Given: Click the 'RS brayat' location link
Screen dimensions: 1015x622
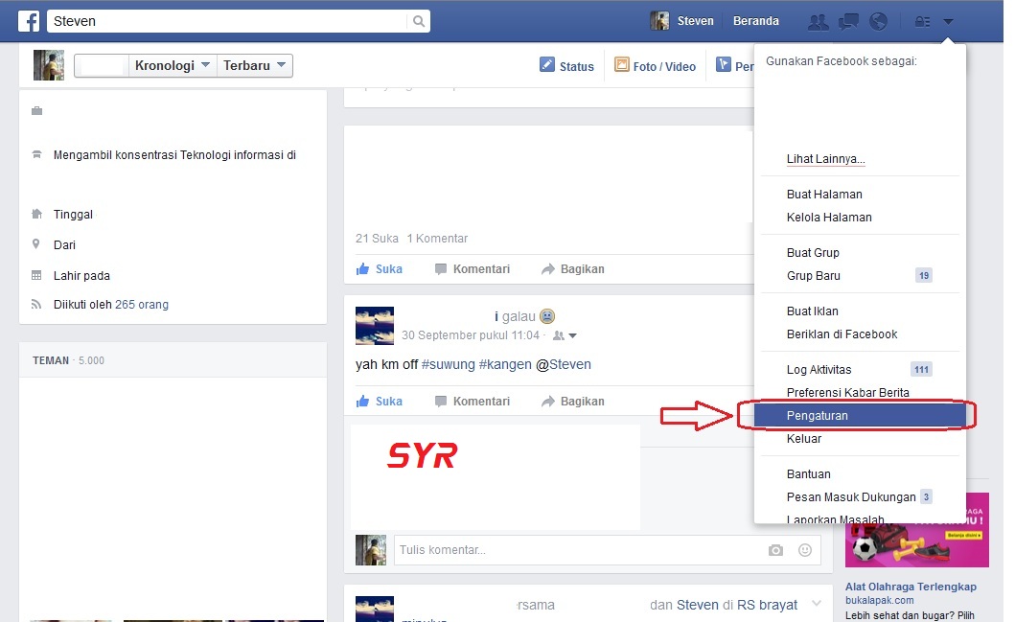Looking at the screenshot, I should (x=767, y=605).
